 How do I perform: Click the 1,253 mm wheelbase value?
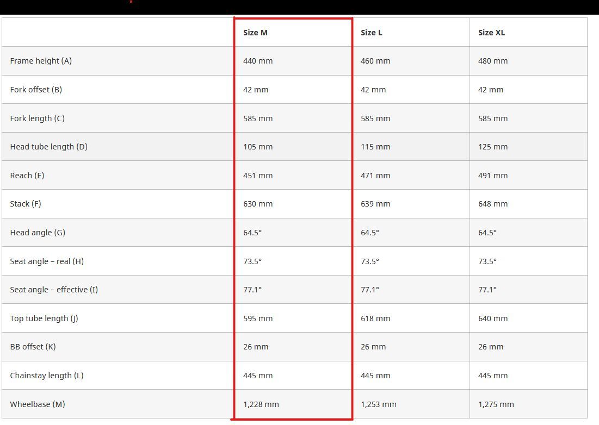coord(379,404)
